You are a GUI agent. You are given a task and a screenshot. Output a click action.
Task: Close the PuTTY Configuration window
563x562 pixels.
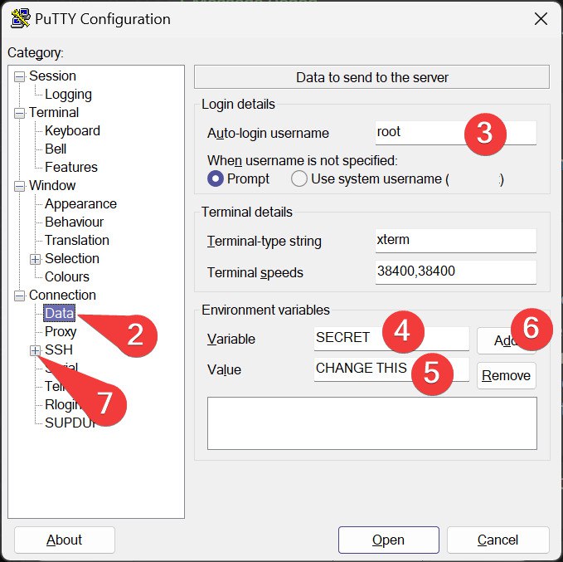coord(541,19)
